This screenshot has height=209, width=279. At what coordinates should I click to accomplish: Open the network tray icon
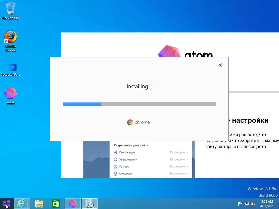247,204
